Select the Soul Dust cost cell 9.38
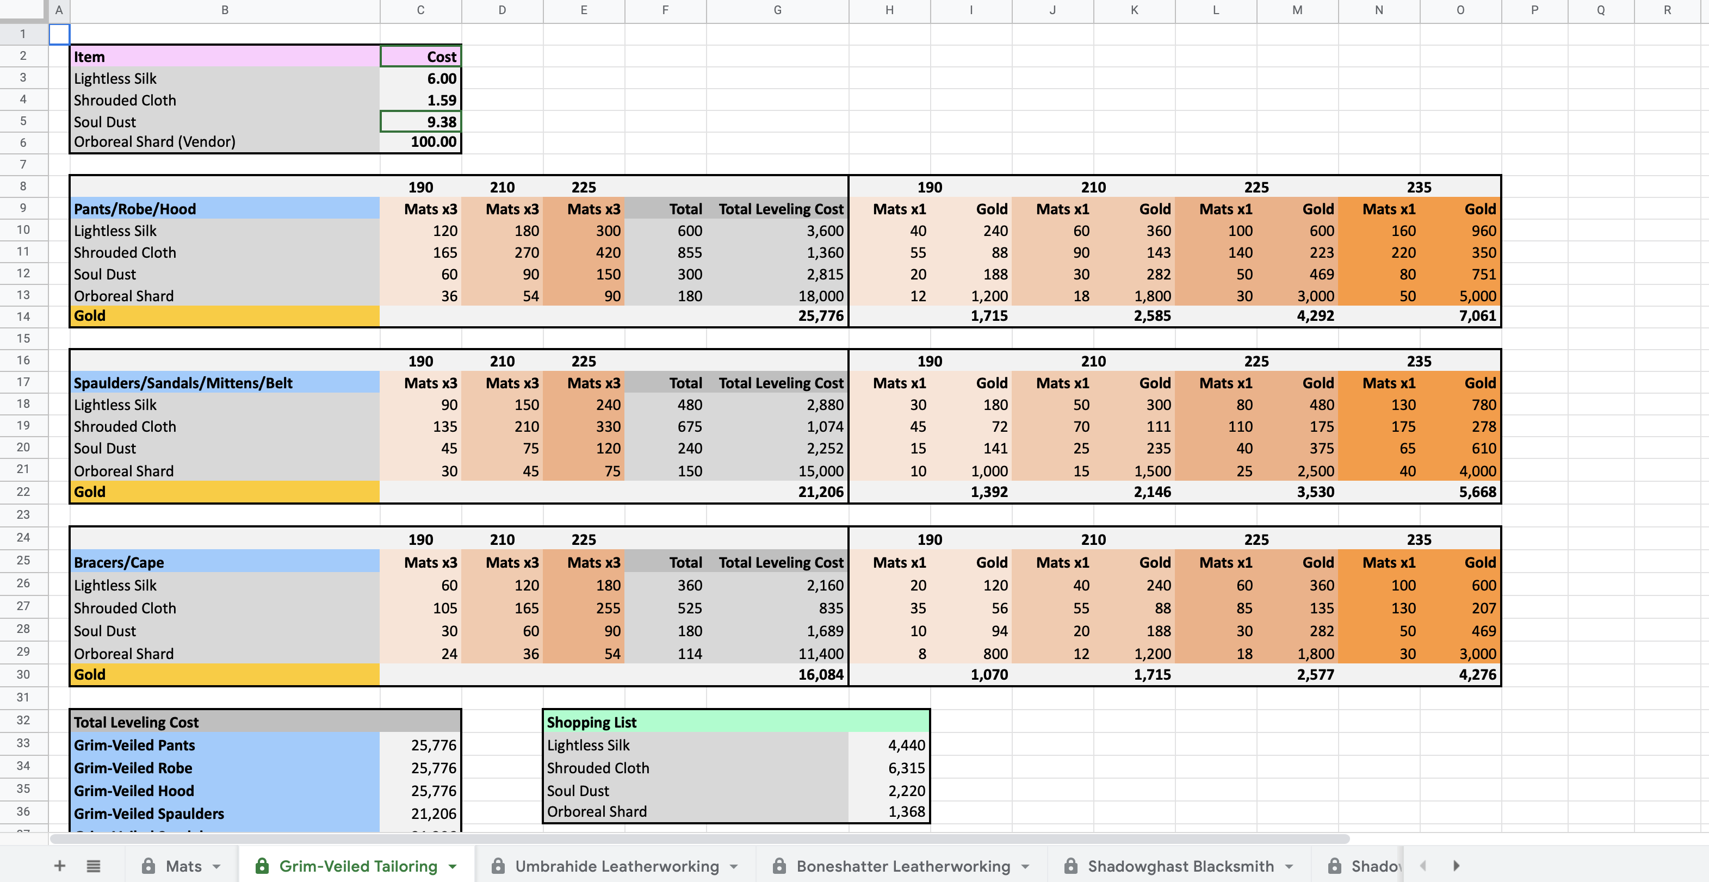Screen dimensions: 1709x882 click(x=420, y=122)
